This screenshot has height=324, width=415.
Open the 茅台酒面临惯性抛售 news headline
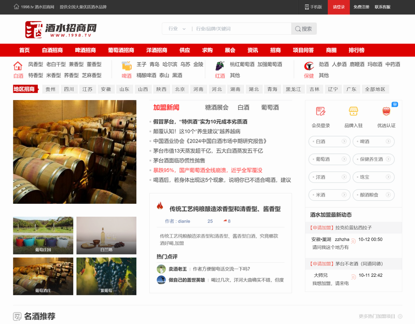(x=178, y=161)
